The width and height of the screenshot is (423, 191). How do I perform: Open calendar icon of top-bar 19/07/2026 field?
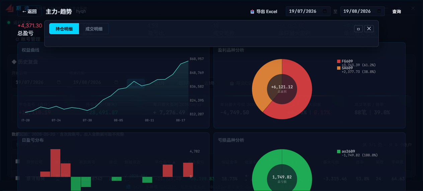[325, 11]
